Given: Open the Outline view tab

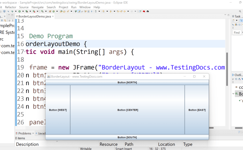Looking at the screenshot, I should (237, 75).
